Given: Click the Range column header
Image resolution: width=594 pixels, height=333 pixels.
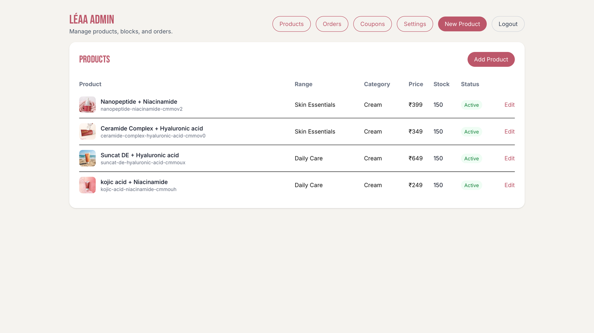Looking at the screenshot, I should click(303, 84).
